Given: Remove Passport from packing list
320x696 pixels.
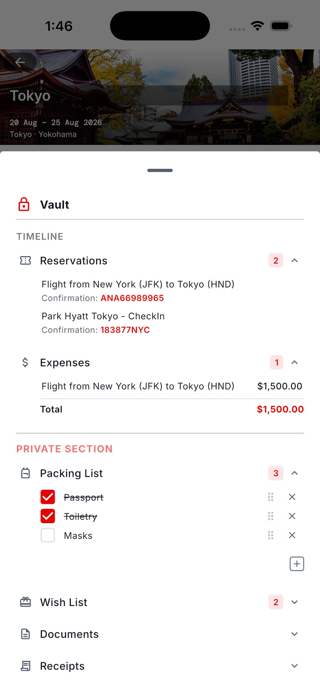Looking at the screenshot, I should [292, 497].
